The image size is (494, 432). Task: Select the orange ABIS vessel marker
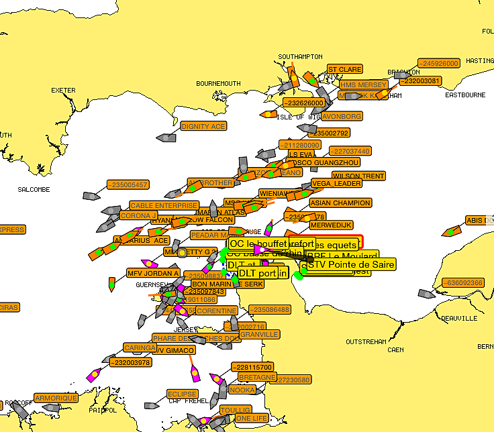click(452, 231)
